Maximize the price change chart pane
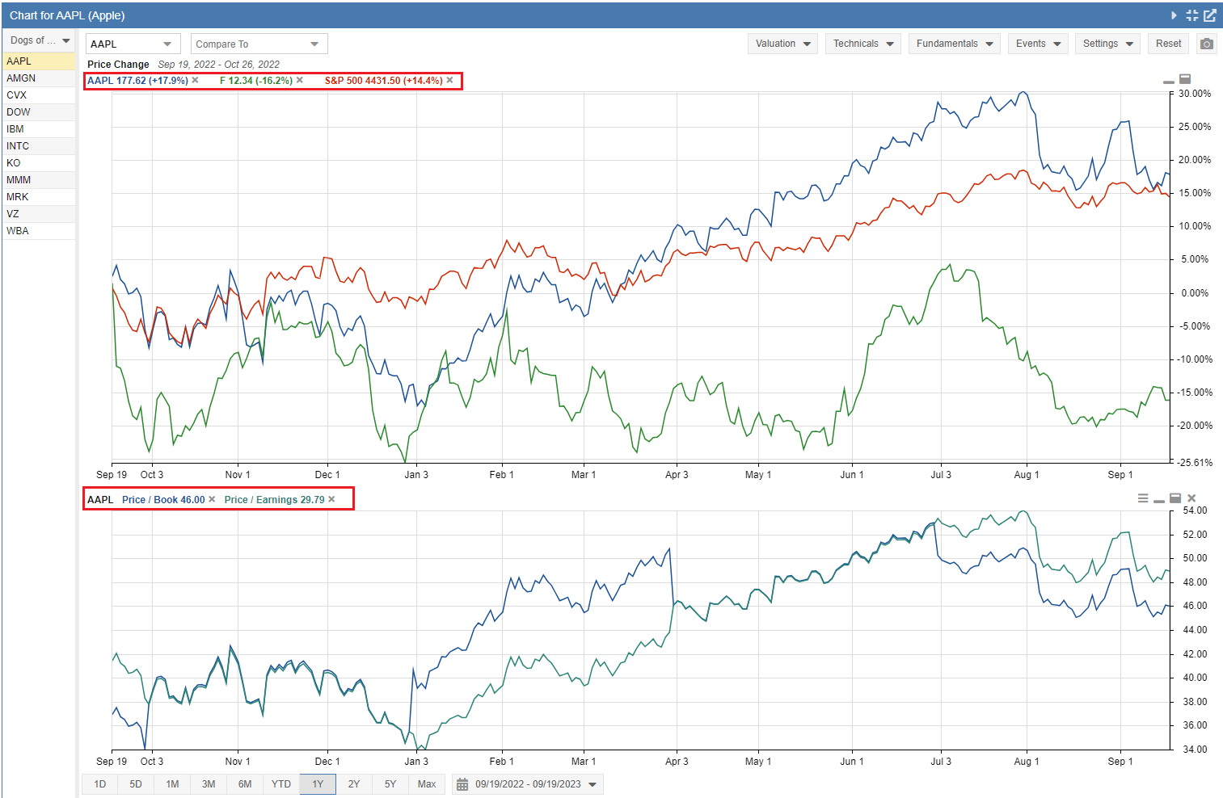Image resolution: width=1223 pixels, height=798 pixels. tap(1185, 79)
